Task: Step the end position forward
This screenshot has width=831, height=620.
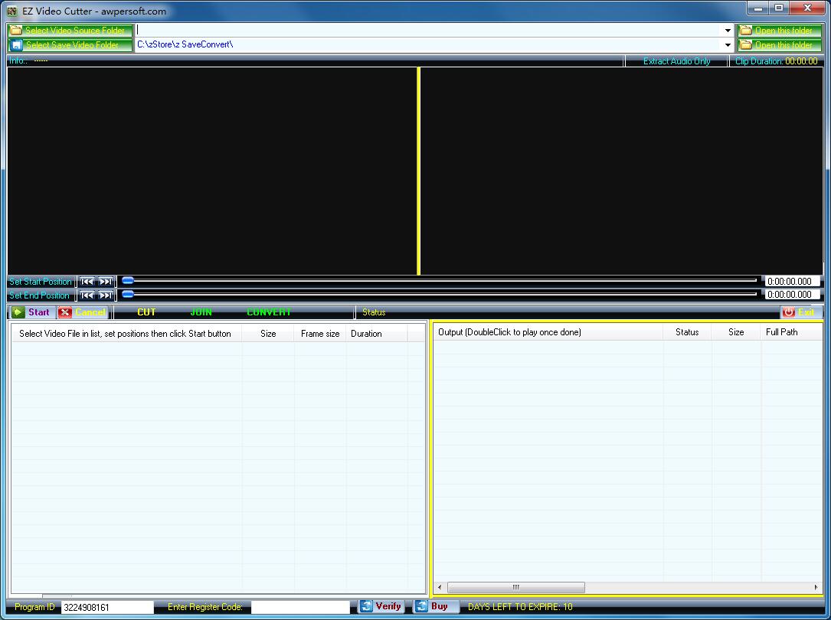Action: pyautogui.click(x=106, y=295)
